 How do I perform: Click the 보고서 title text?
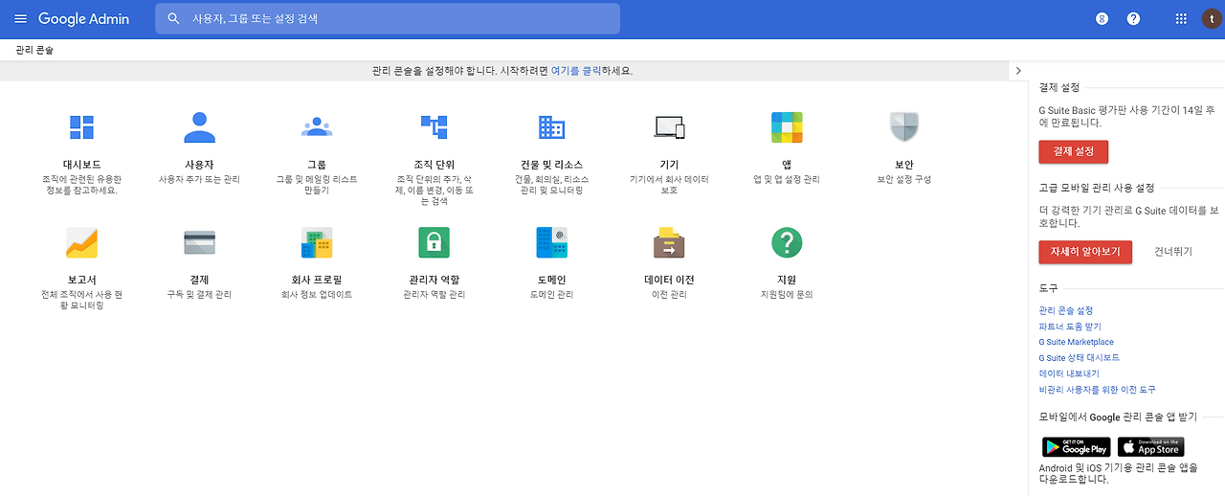click(x=81, y=280)
